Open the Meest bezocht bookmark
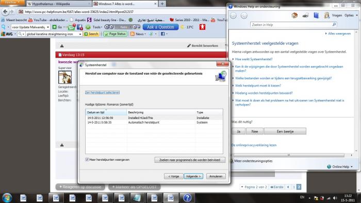This screenshot has width=361, height=203. [14, 20]
